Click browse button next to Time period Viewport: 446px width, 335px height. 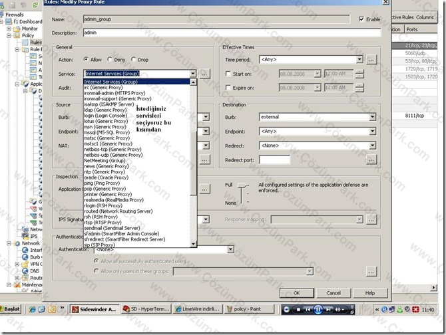tap(371, 60)
